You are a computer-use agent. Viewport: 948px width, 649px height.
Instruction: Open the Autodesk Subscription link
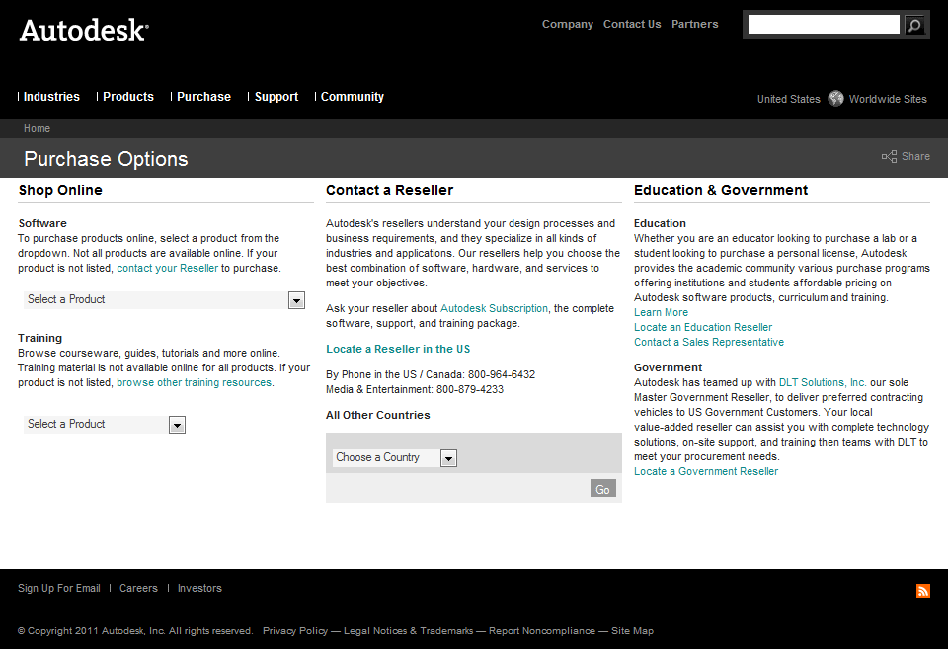494,308
